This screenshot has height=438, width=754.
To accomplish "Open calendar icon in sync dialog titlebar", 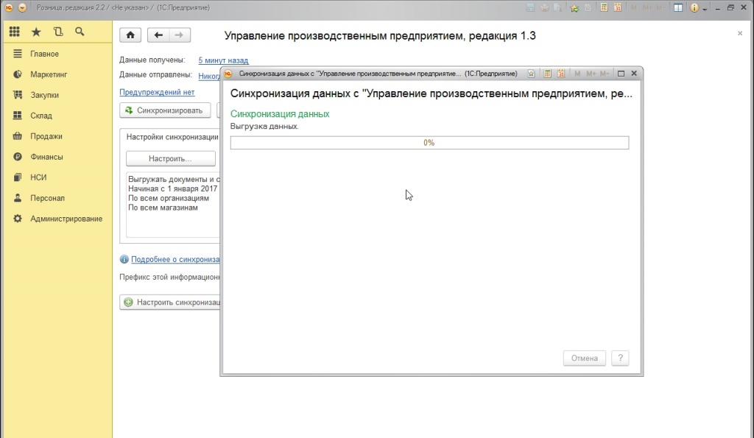I will [x=560, y=74].
